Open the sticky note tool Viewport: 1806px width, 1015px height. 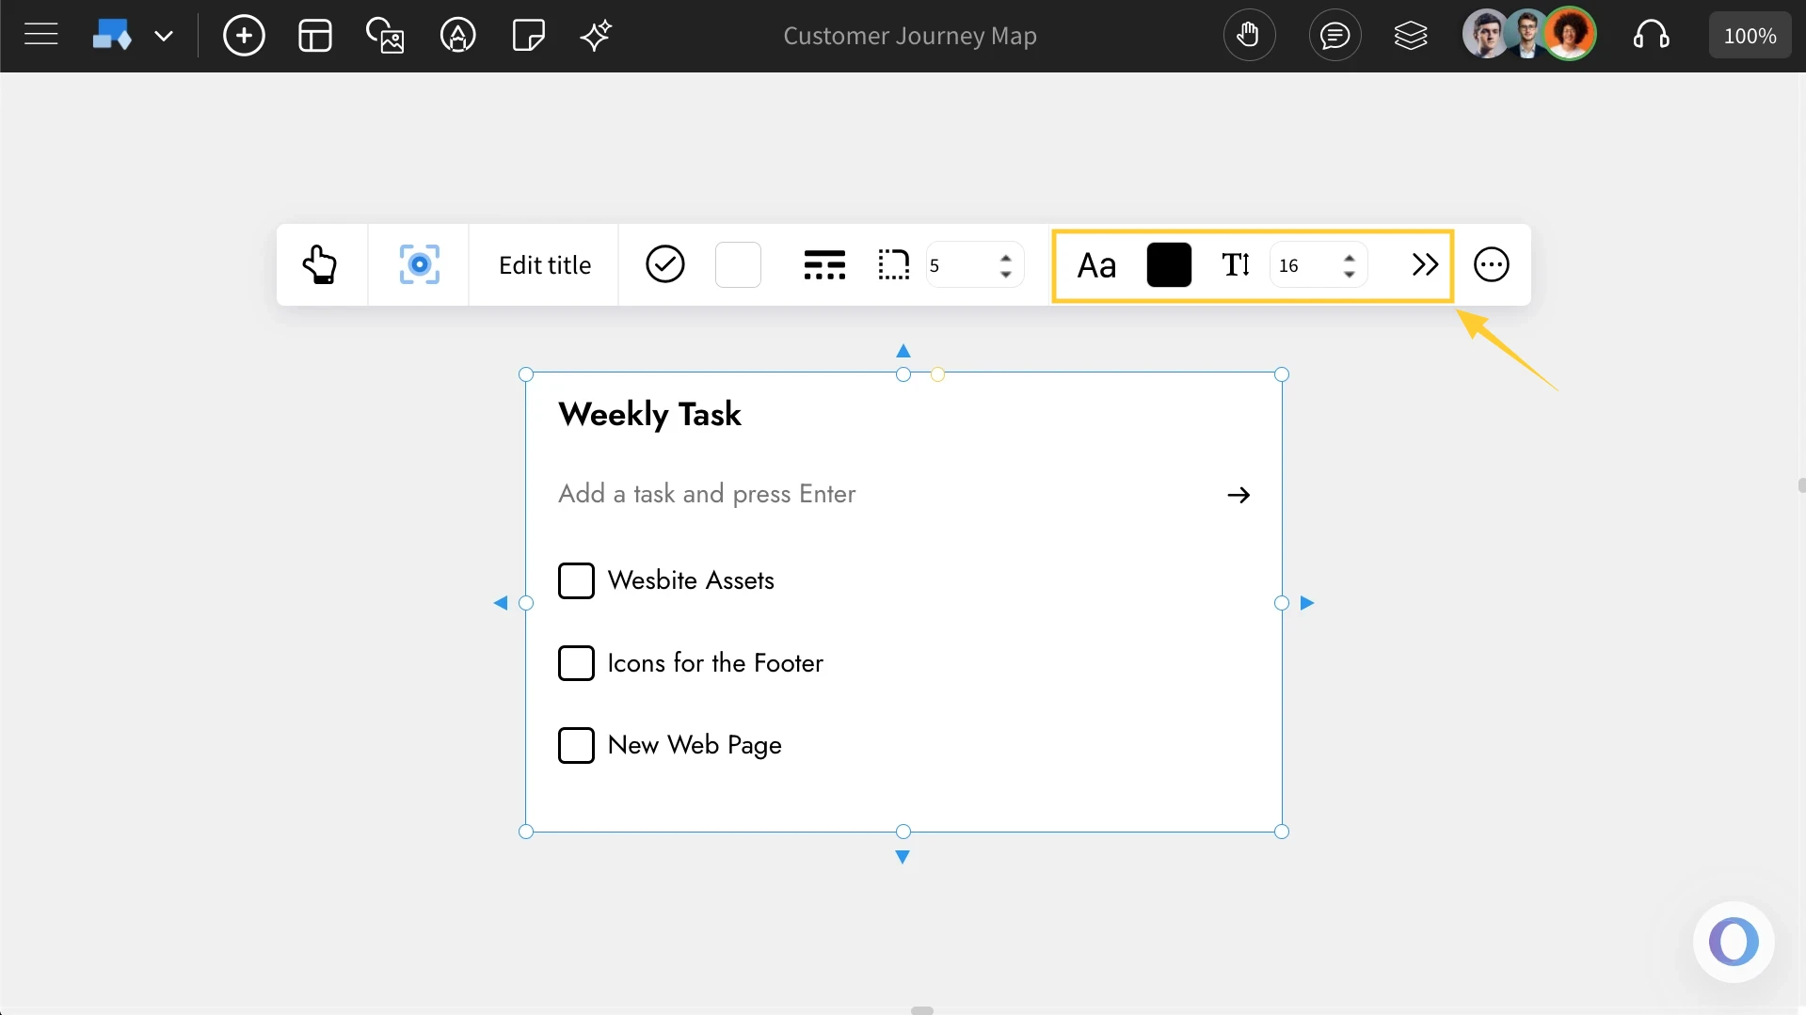tap(528, 35)
